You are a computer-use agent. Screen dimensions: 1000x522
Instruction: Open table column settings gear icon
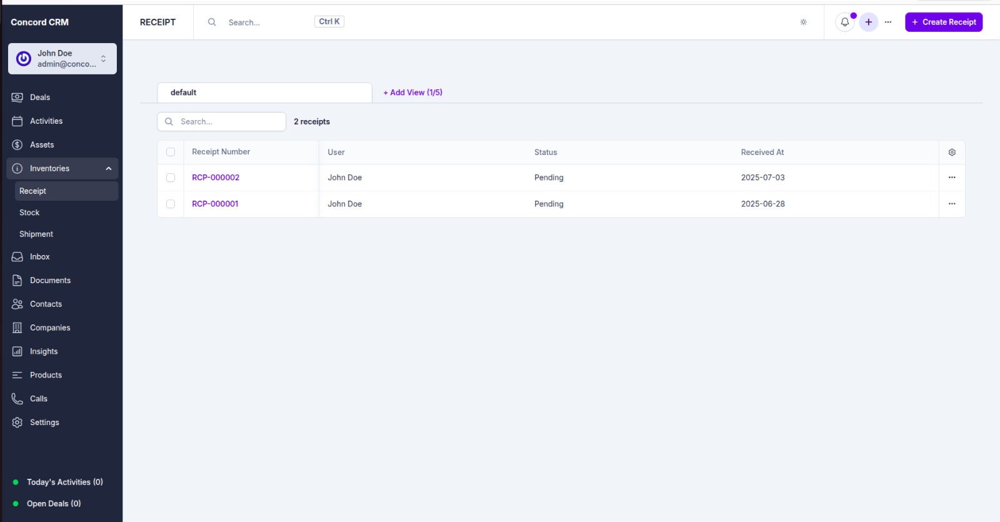coord(952,153)
